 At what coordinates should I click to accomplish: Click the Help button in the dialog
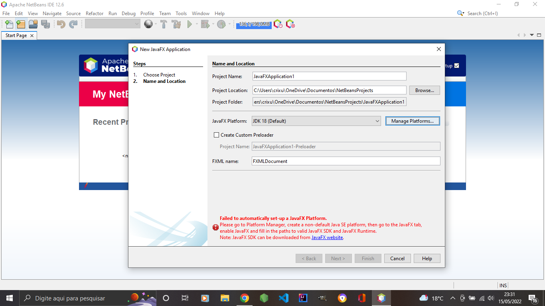tap(427, 258)
